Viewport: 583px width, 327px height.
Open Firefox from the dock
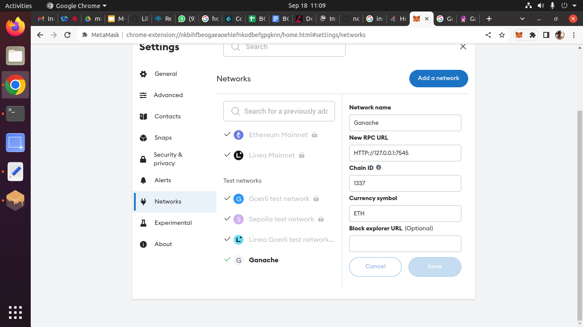15,27
